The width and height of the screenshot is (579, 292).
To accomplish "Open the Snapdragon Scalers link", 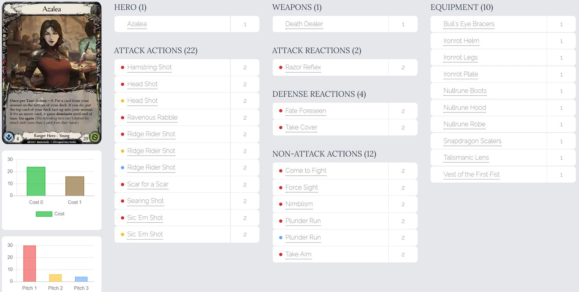I will 472,141.
